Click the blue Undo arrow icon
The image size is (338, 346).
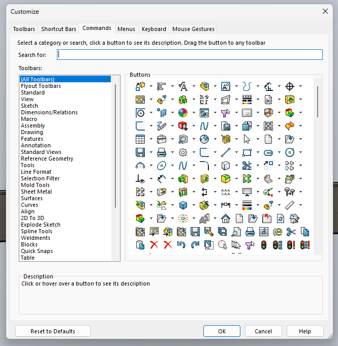[181, 245]
